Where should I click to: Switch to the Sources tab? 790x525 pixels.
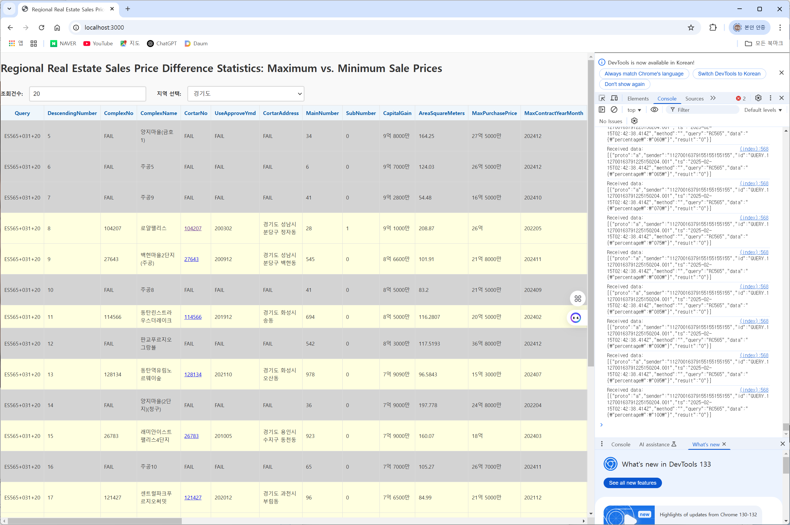pyautogui.click(x=694, y=98)
